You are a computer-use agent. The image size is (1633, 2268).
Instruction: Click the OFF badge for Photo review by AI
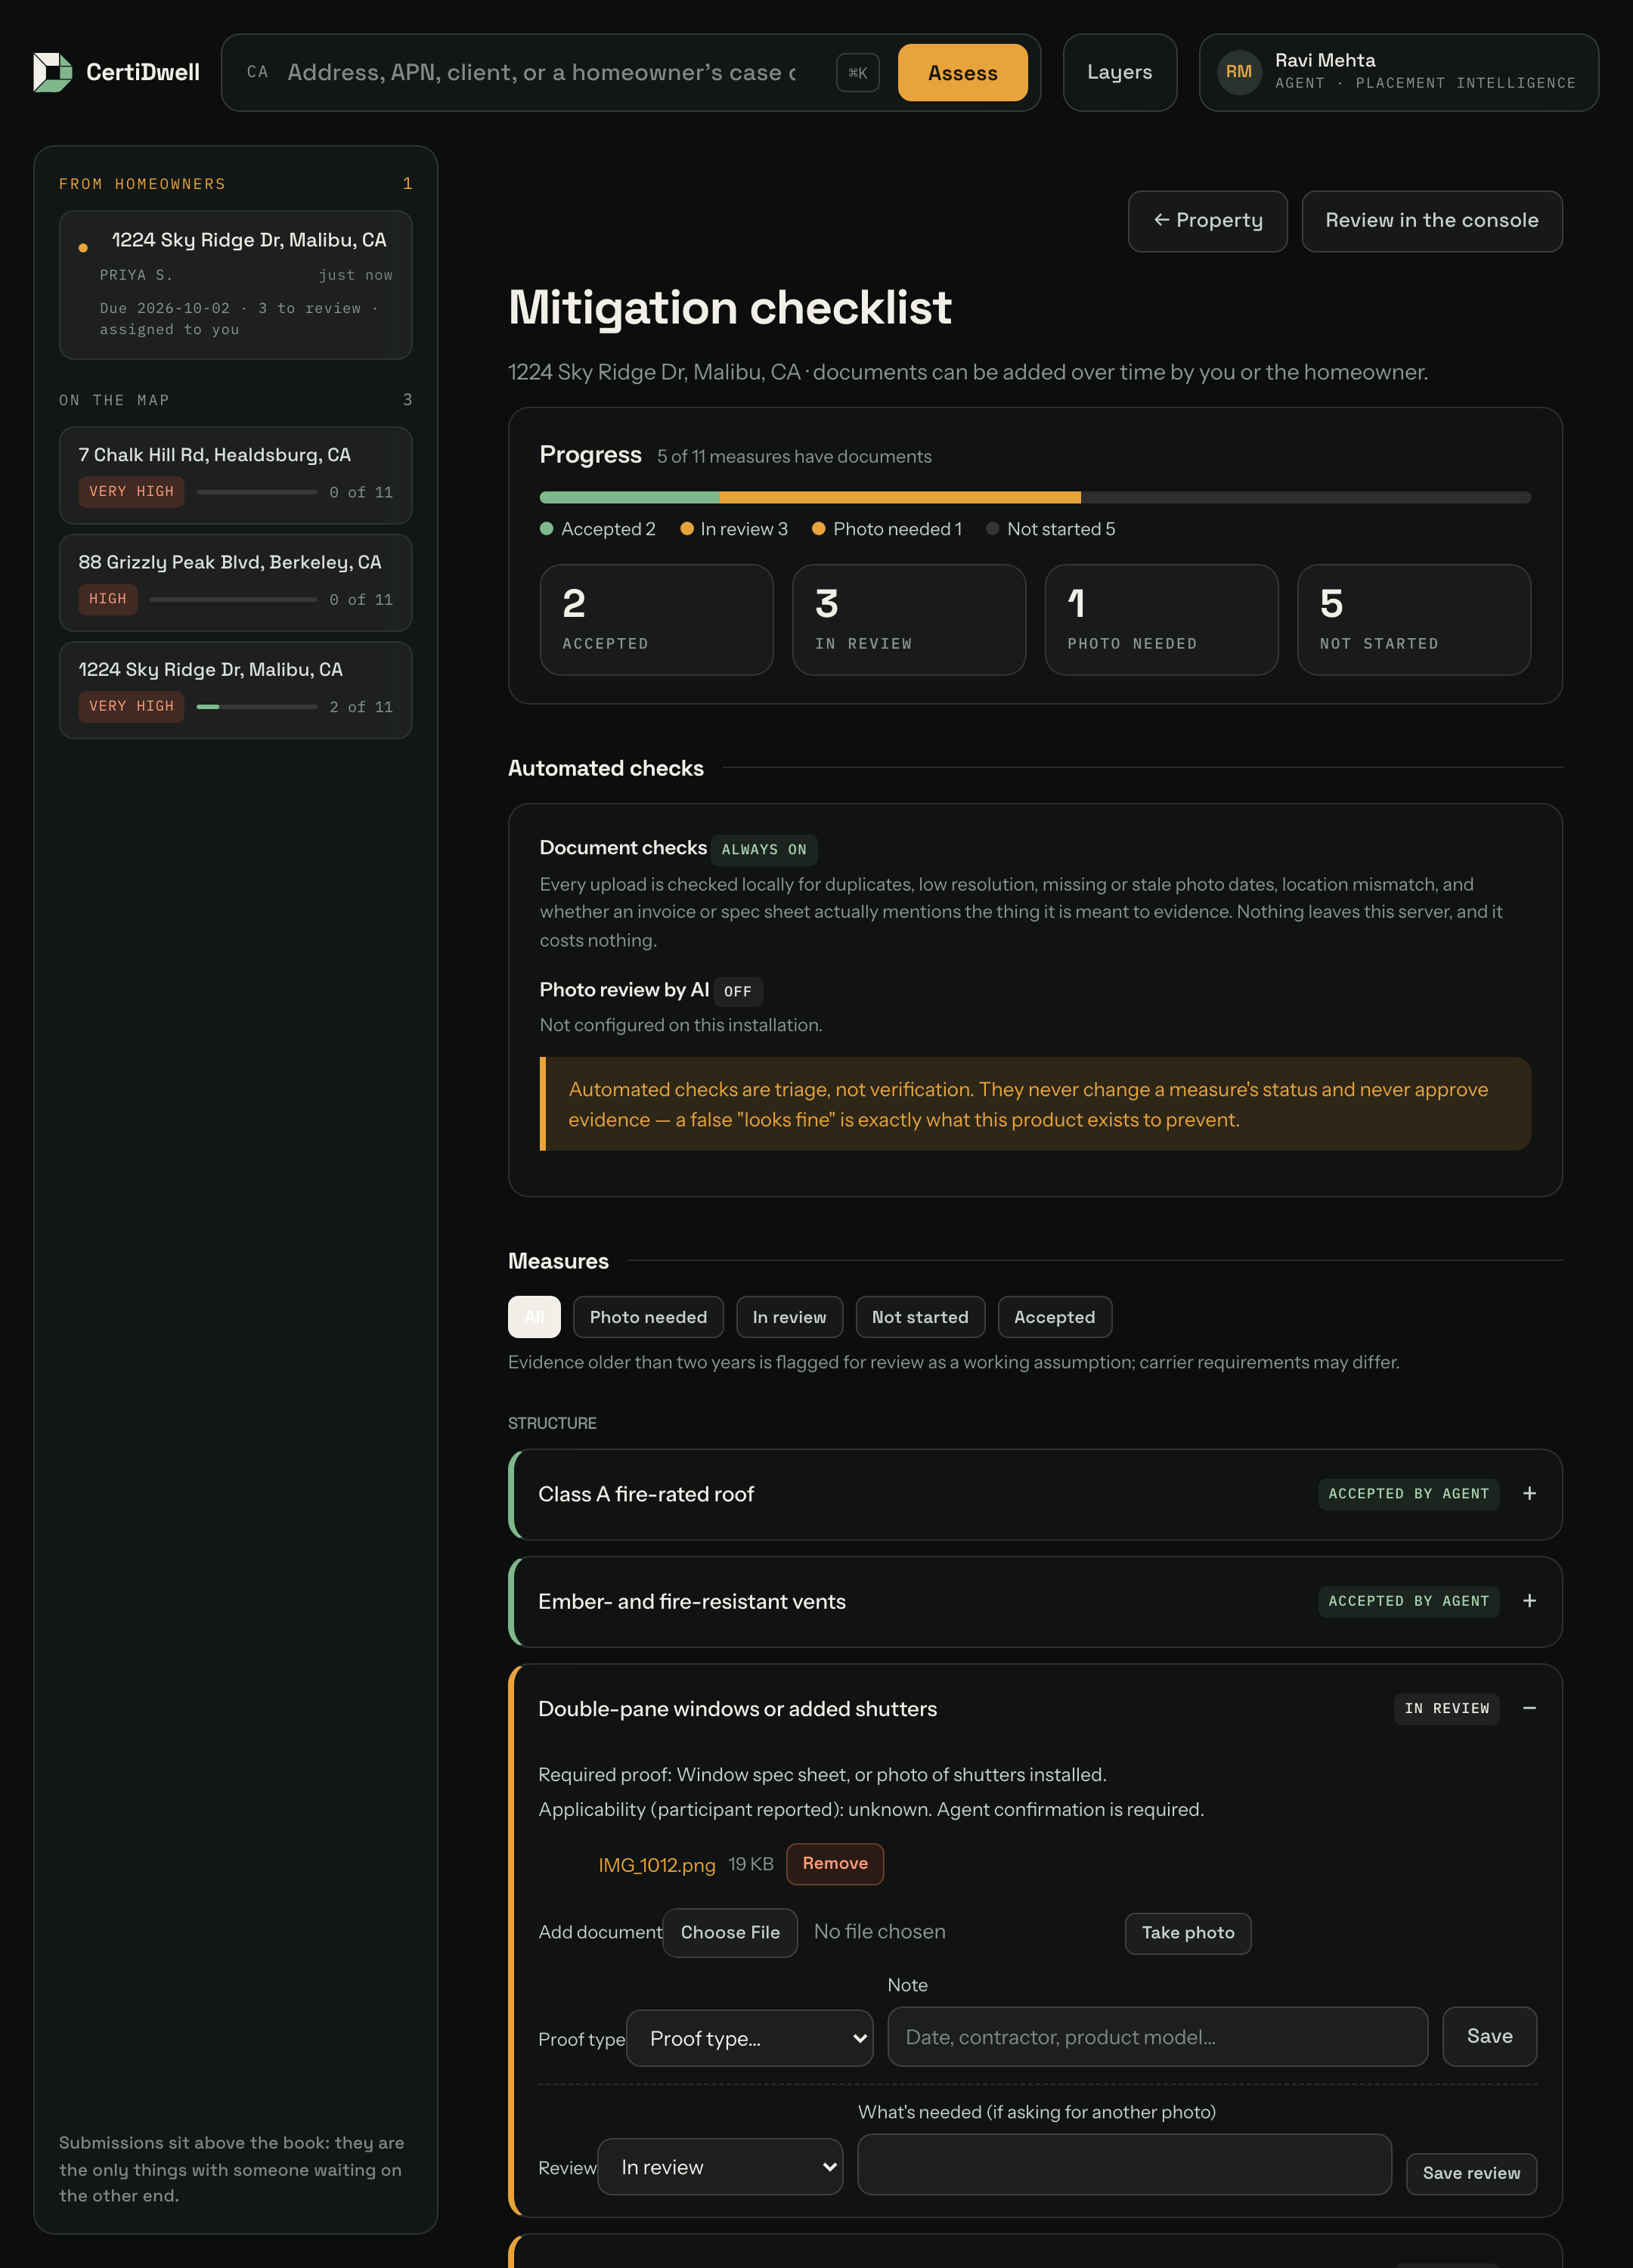pos(738,991)
